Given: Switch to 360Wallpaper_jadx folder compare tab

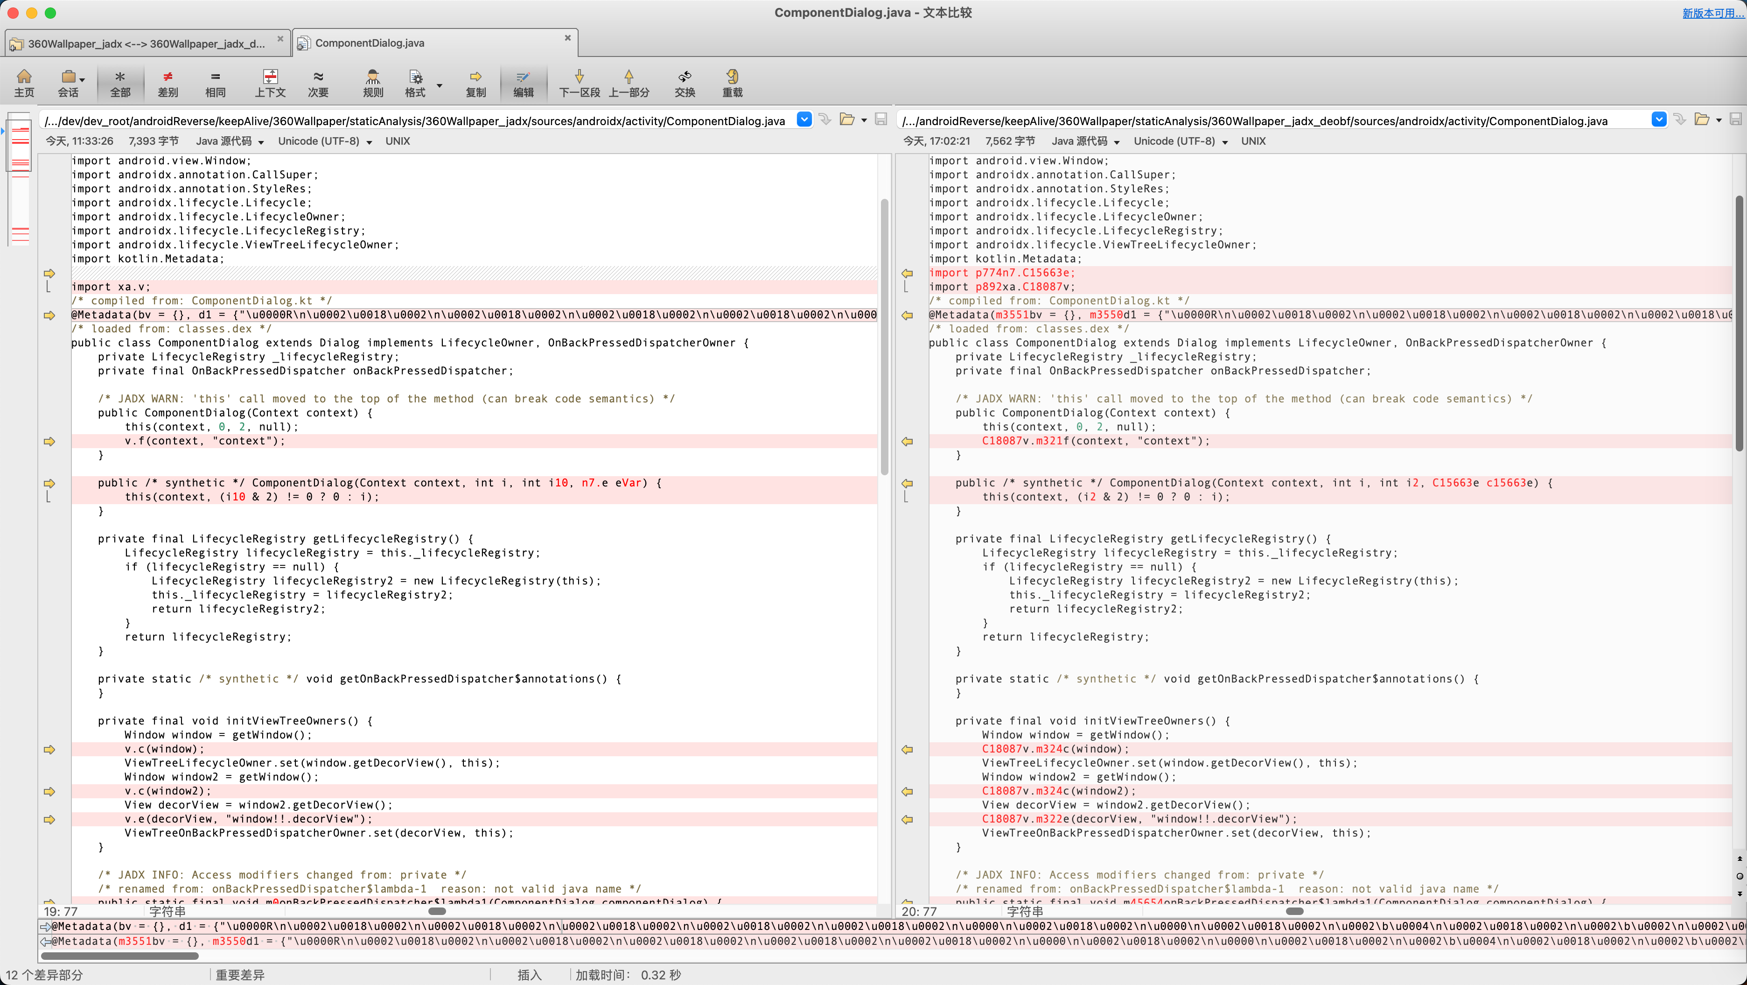Looking at the screenshot, I should coord(147,43).
